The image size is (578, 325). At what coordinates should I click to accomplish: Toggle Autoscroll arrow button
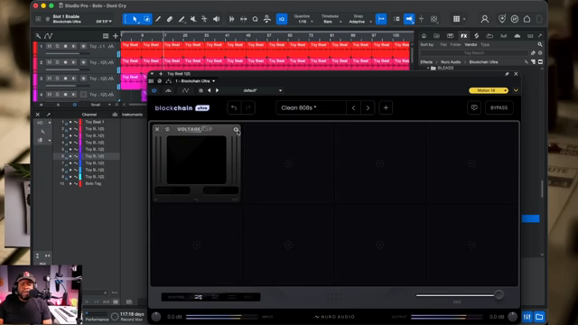click(x=409, y=19)
